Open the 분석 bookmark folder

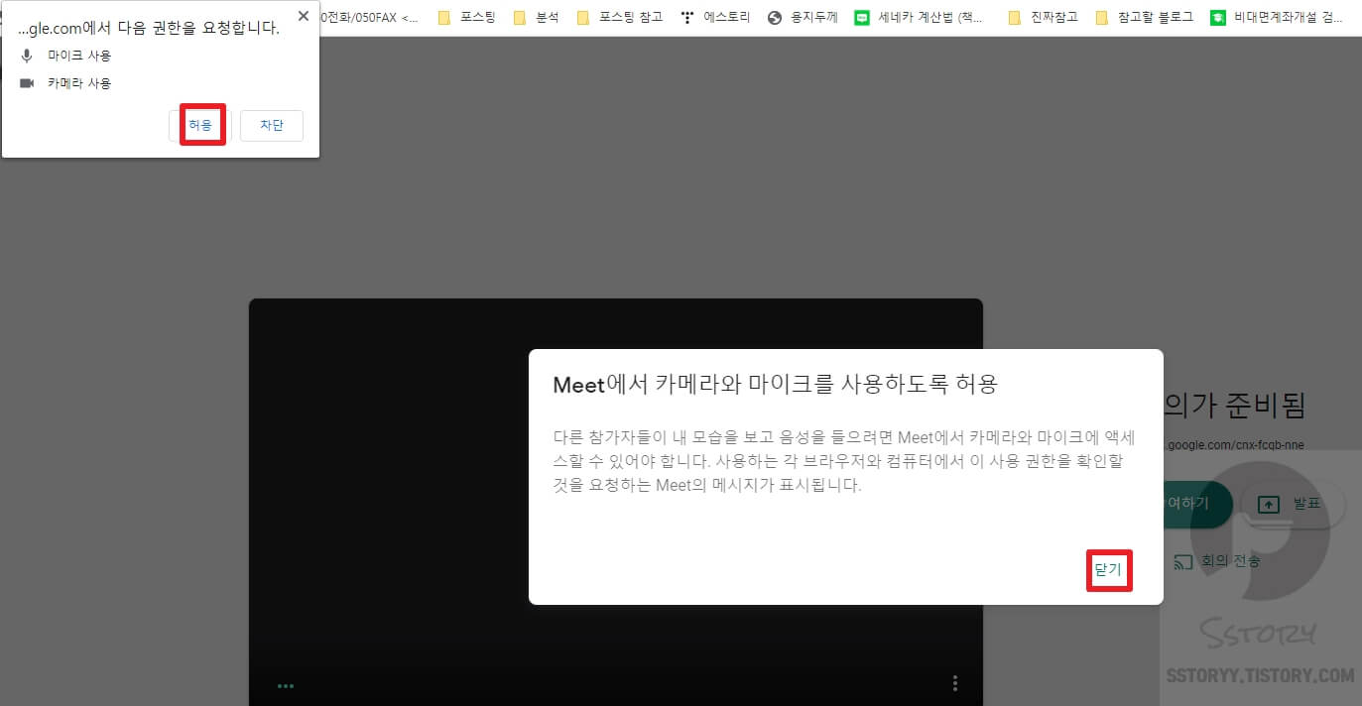click(536, 18)
